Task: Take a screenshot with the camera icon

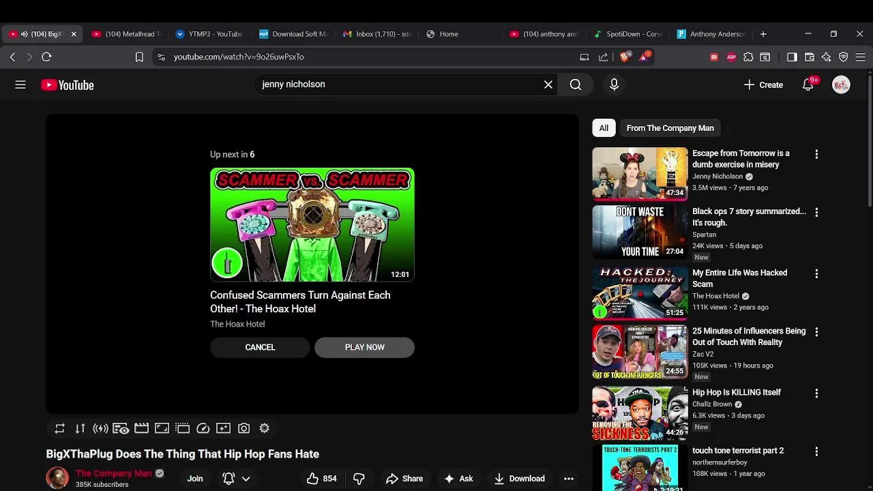Action: coord(243,428)
